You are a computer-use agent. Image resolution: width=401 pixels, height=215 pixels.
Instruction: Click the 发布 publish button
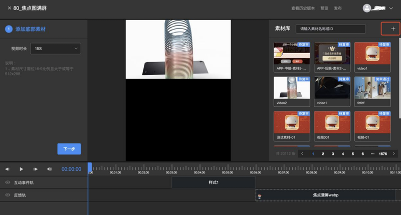click(x=337, y=8)
